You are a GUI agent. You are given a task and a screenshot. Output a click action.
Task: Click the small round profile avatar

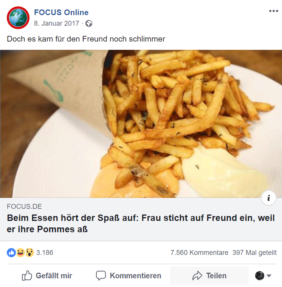coord(260,275)
